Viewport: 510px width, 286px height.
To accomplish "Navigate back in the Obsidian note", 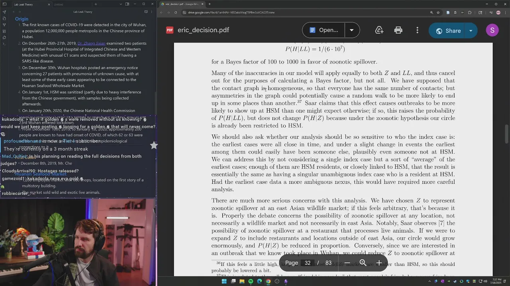I will click(x=14, y=12).
